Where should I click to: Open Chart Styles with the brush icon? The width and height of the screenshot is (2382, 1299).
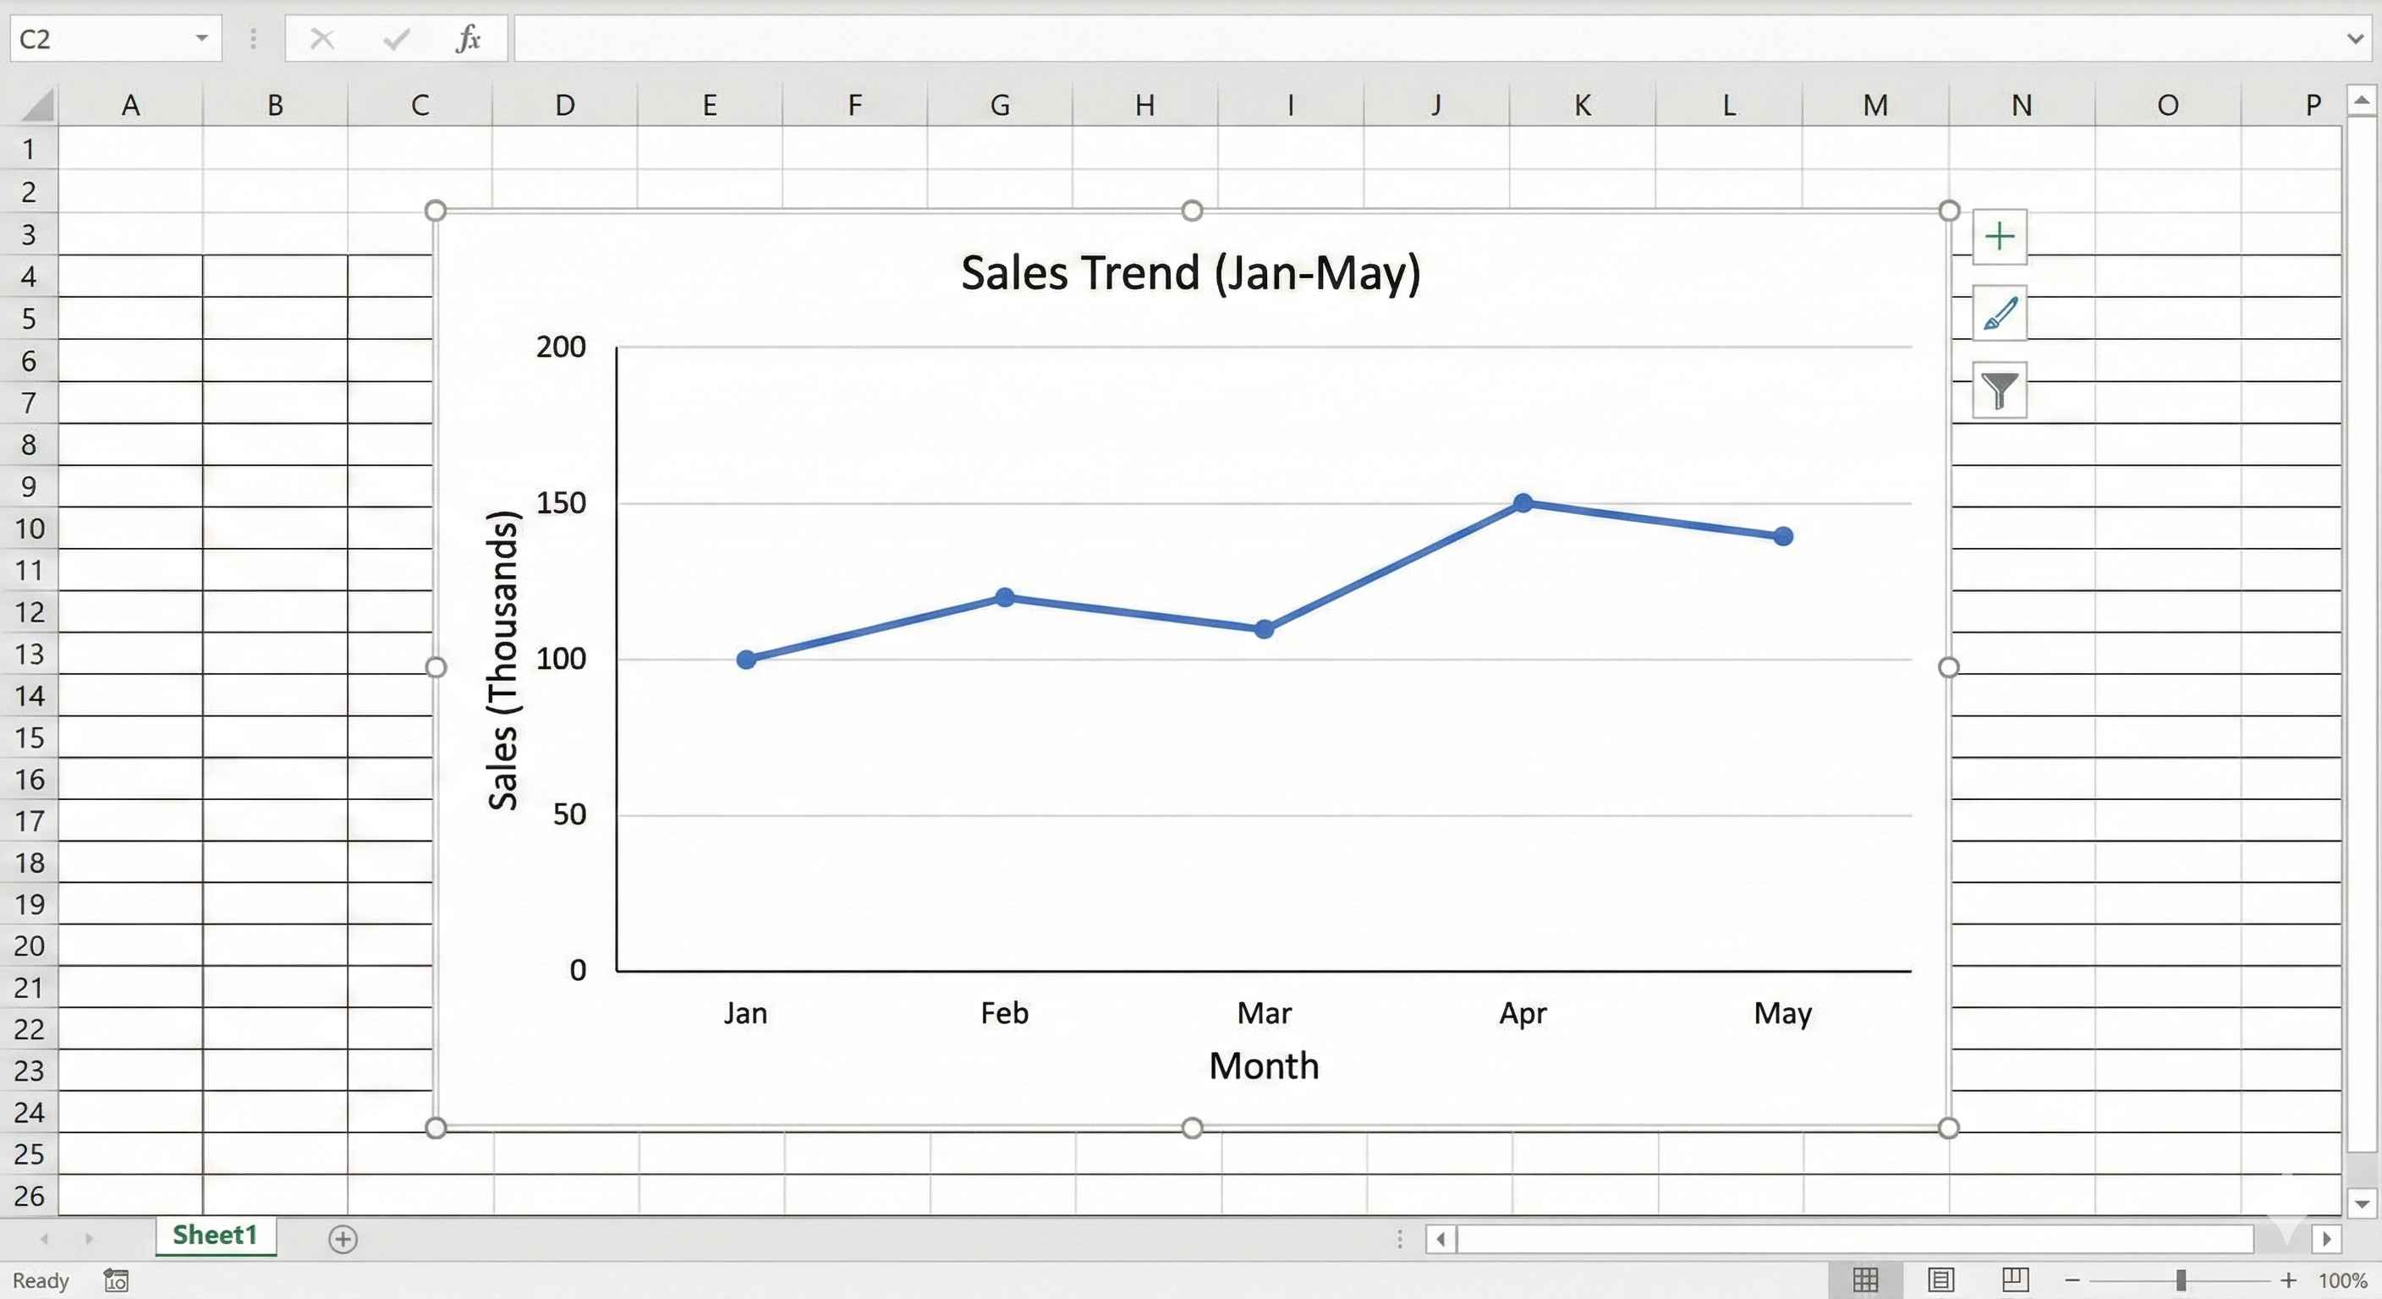[1999, 314]
